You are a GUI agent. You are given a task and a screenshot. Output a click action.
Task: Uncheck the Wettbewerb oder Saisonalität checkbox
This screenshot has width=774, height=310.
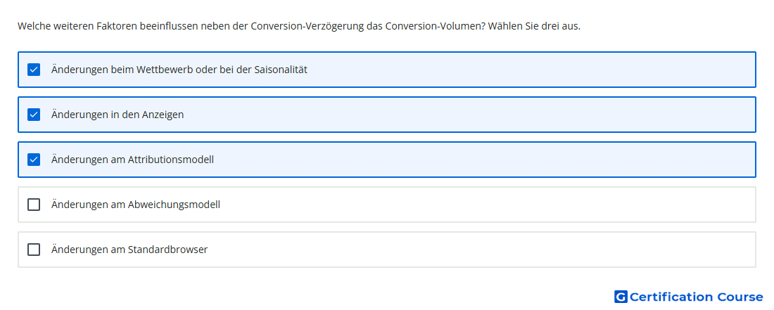[34, 70]
